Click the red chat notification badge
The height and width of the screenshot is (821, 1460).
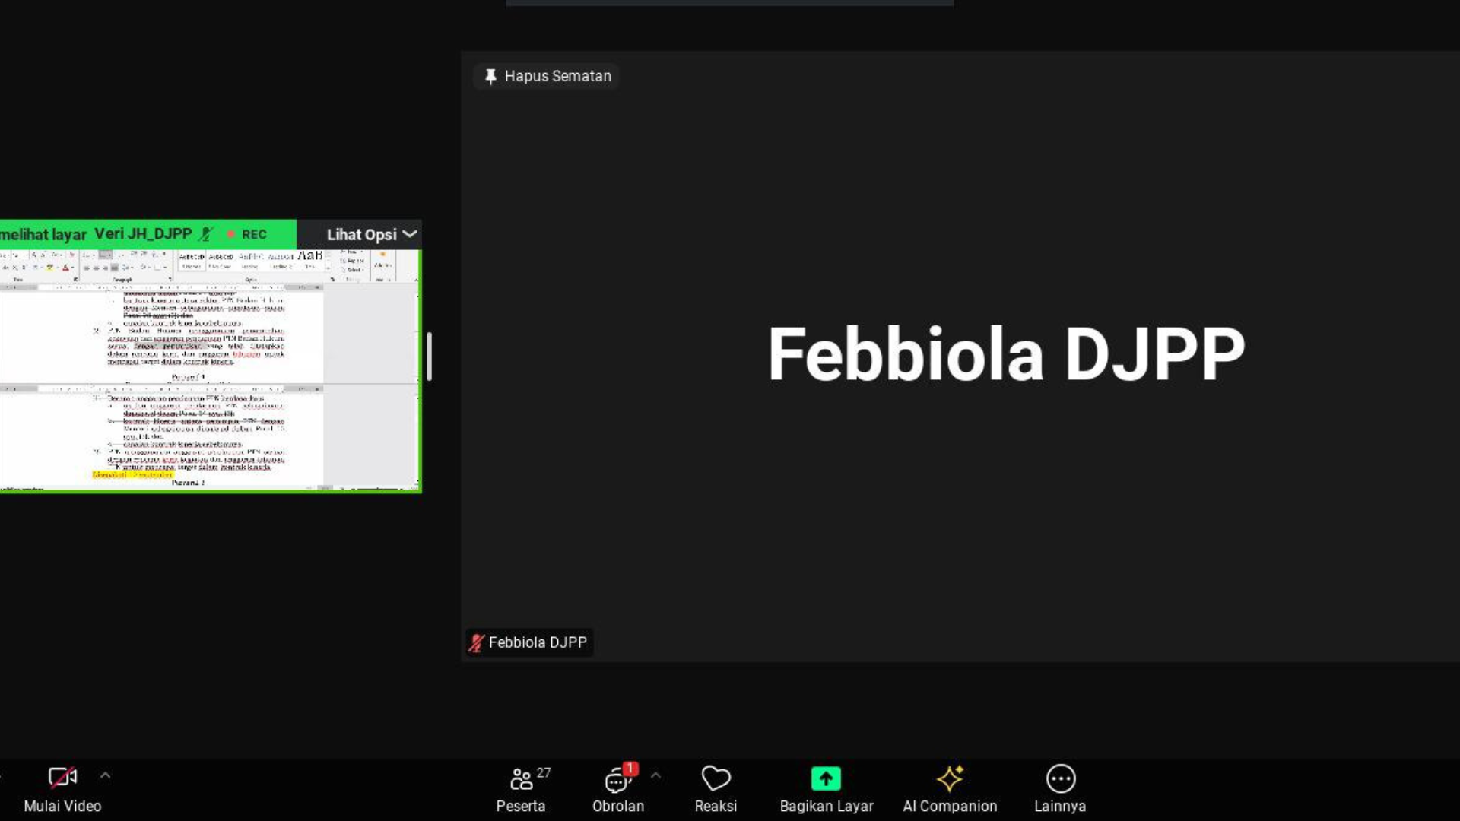pos(630,769)
